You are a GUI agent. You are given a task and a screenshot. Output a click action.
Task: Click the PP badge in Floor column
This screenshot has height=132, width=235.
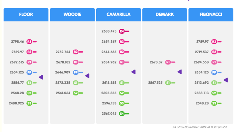point(29,72)
